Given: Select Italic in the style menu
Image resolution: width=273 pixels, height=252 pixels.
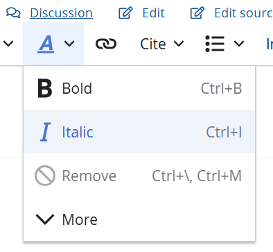Looking at the screenshot, I should [139, 132].
